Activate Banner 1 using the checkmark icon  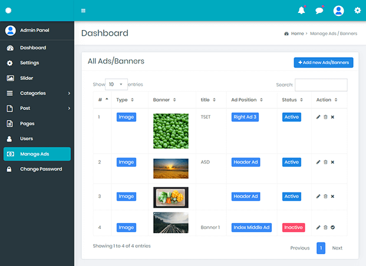click(332, 227)
